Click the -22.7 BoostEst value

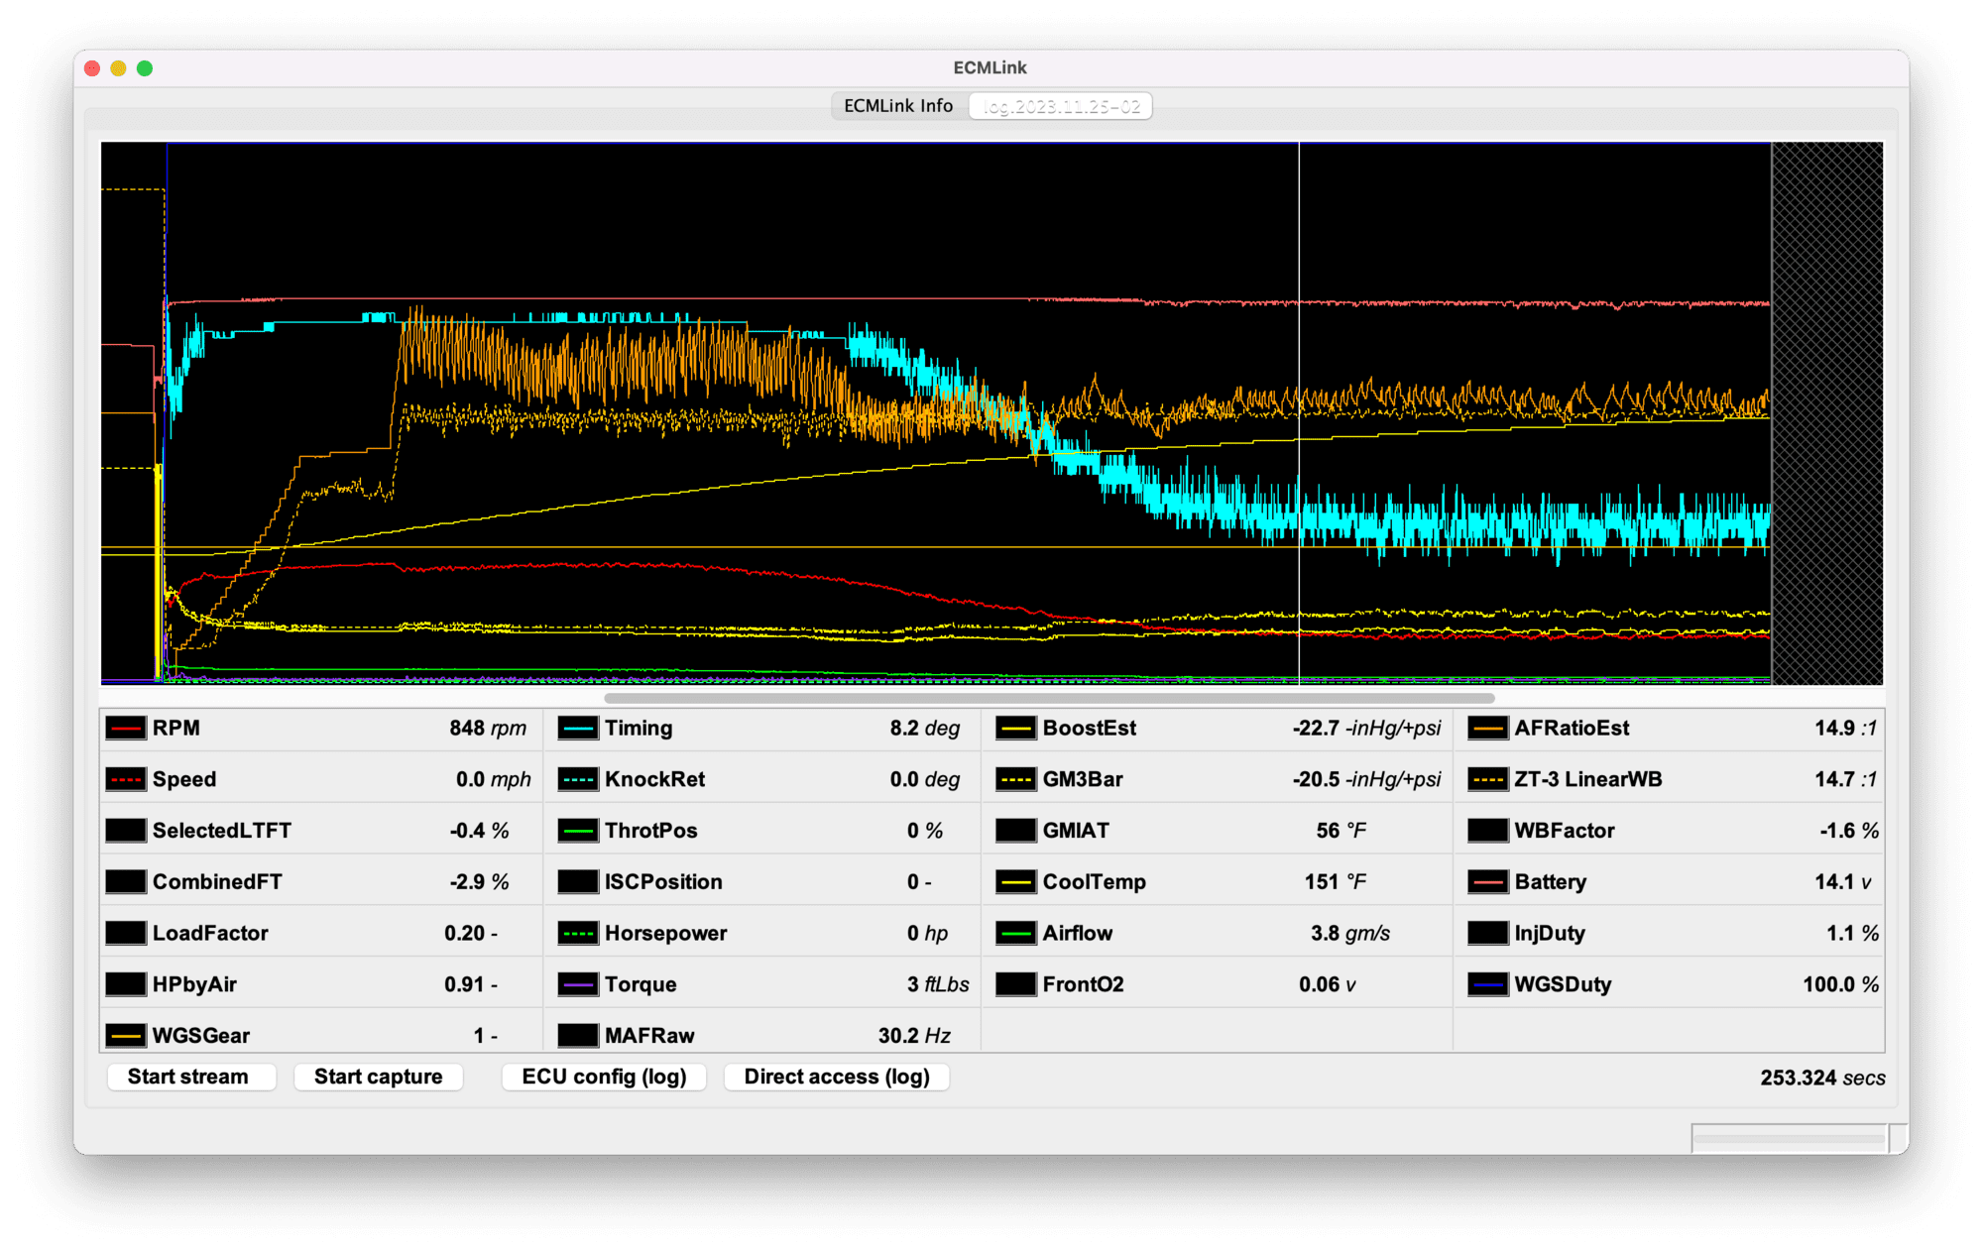tap(1366, 729)
